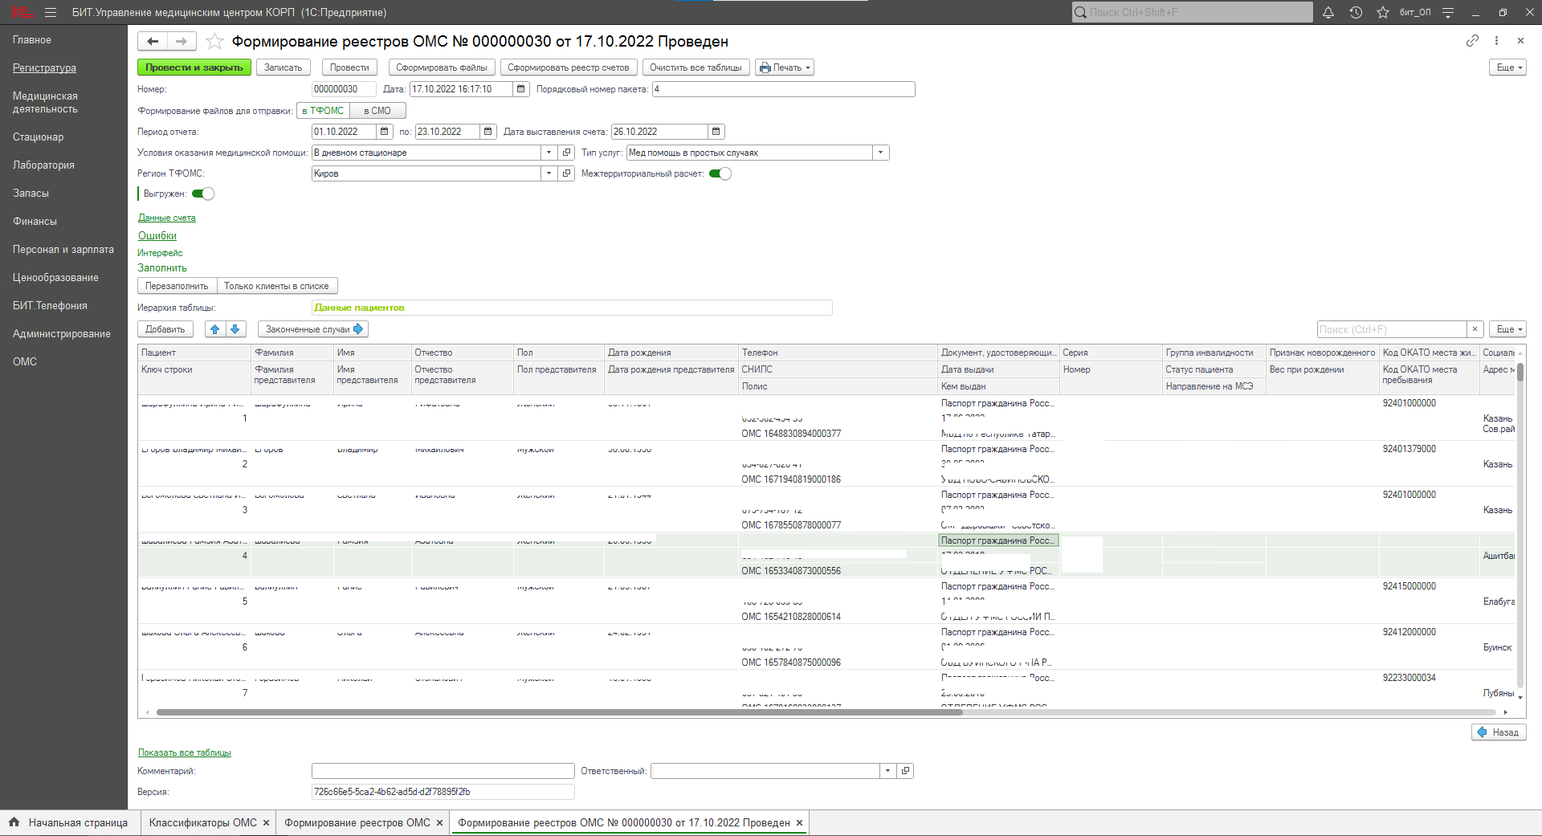Image resolution: width=1542 pixels, height=836 pixels.
Task: Close the tab for registry № 000000030
Action: 799,823
